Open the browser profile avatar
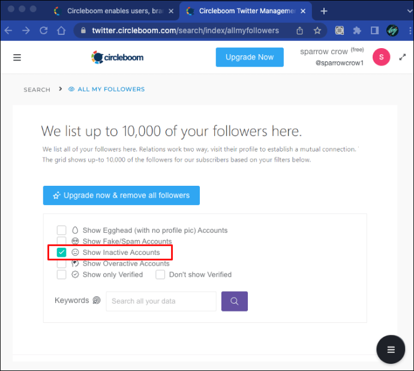Image resolution: width=414 pixels, height=371 pixels. pyautogui.click(x=392, y=31)
